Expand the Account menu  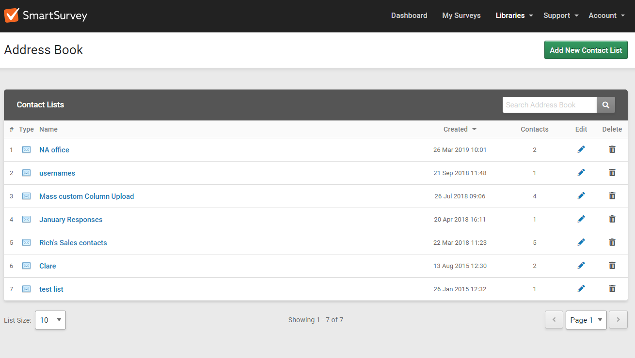[x=606, y=15]
